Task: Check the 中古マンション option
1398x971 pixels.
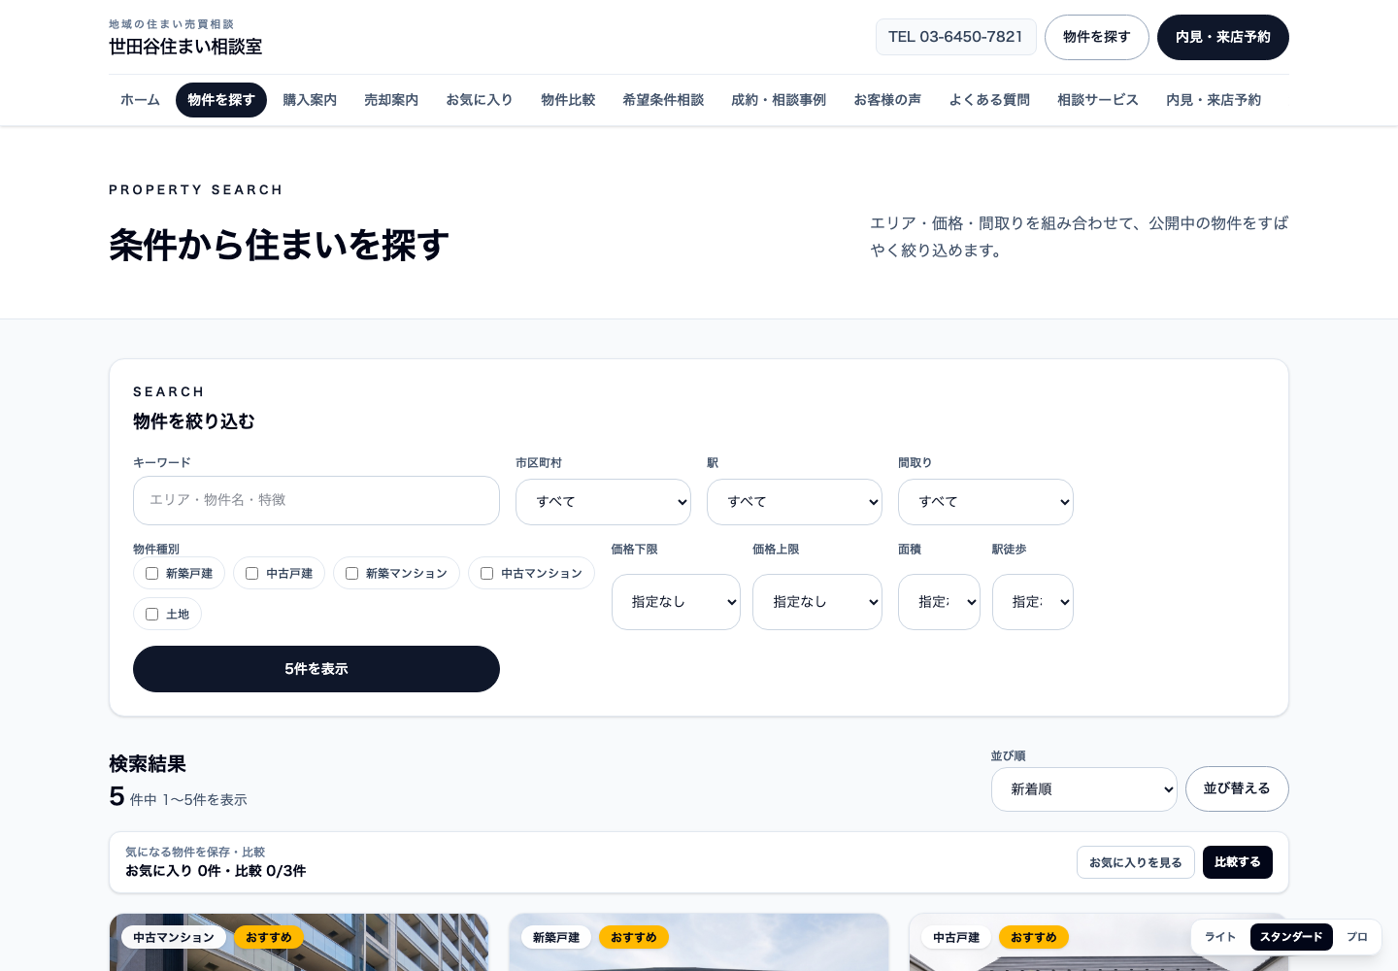Action: pyautogui.click(x=487, y=574)
